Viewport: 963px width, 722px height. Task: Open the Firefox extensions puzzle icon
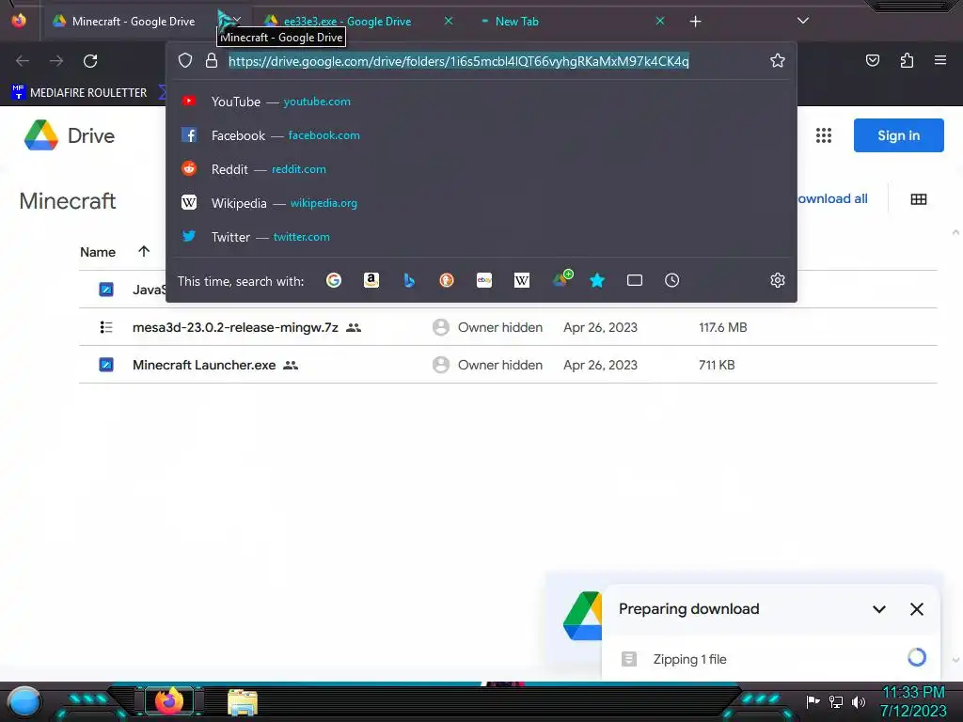click(x=907, y=60)
